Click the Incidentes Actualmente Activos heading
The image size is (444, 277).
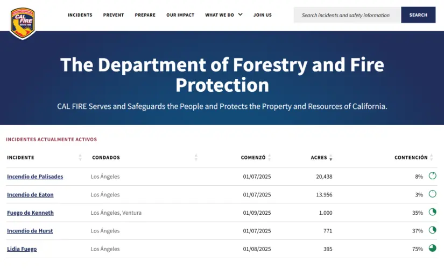tap(52, 139)
